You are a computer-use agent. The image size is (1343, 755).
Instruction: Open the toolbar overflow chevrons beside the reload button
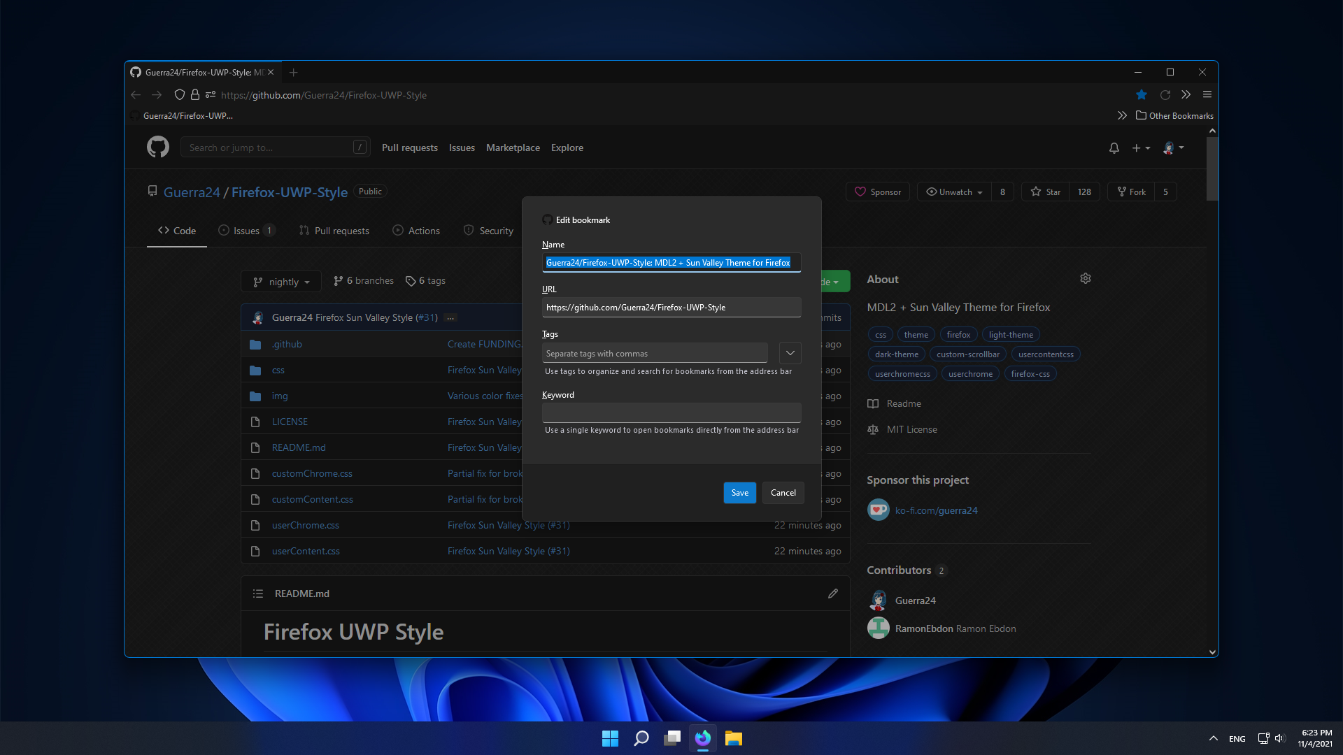pyautogui.click(x=1186, y=95)
